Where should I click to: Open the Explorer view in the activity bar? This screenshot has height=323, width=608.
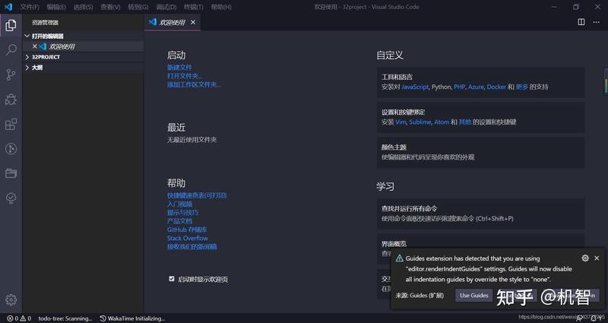(x=11, y=25)
